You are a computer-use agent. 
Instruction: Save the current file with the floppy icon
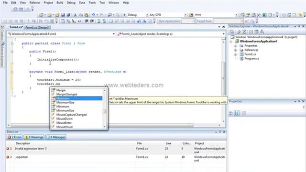click(63, 15)
